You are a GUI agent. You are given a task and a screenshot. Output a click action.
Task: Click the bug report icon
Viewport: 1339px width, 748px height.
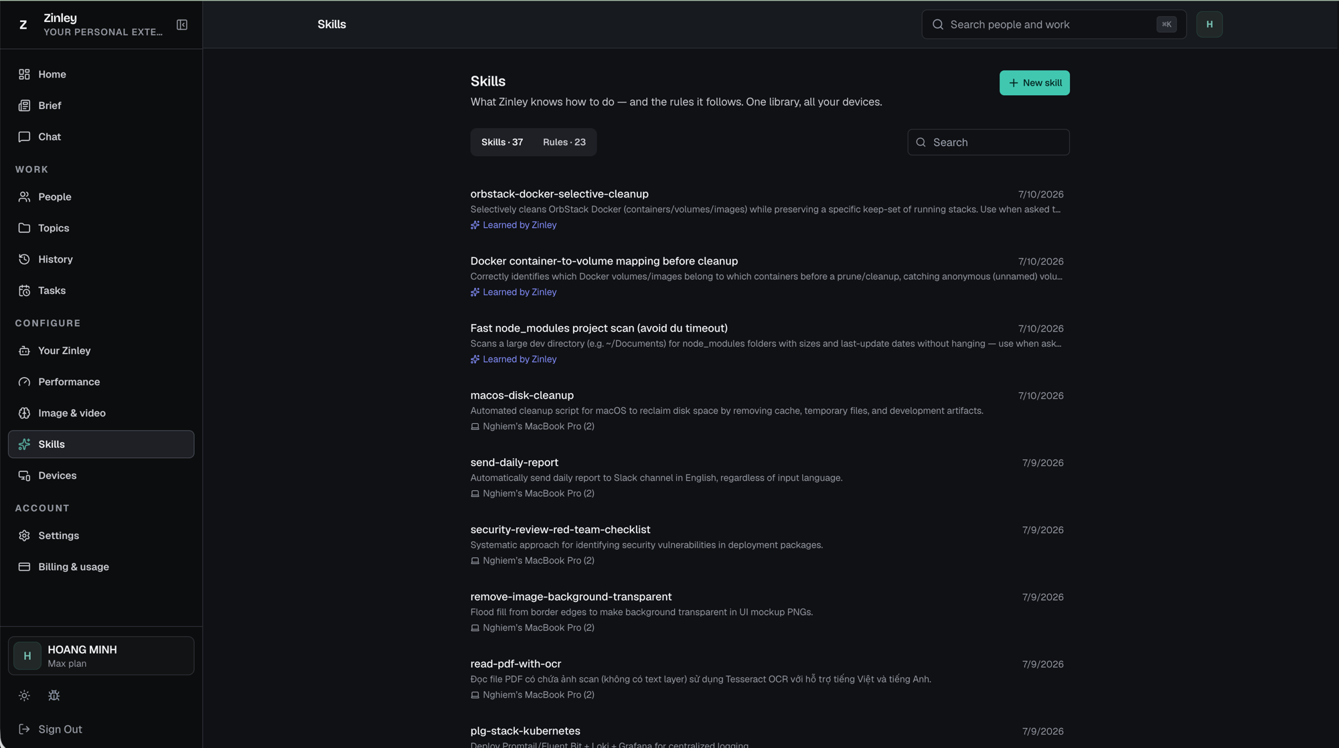click(54, 696)
